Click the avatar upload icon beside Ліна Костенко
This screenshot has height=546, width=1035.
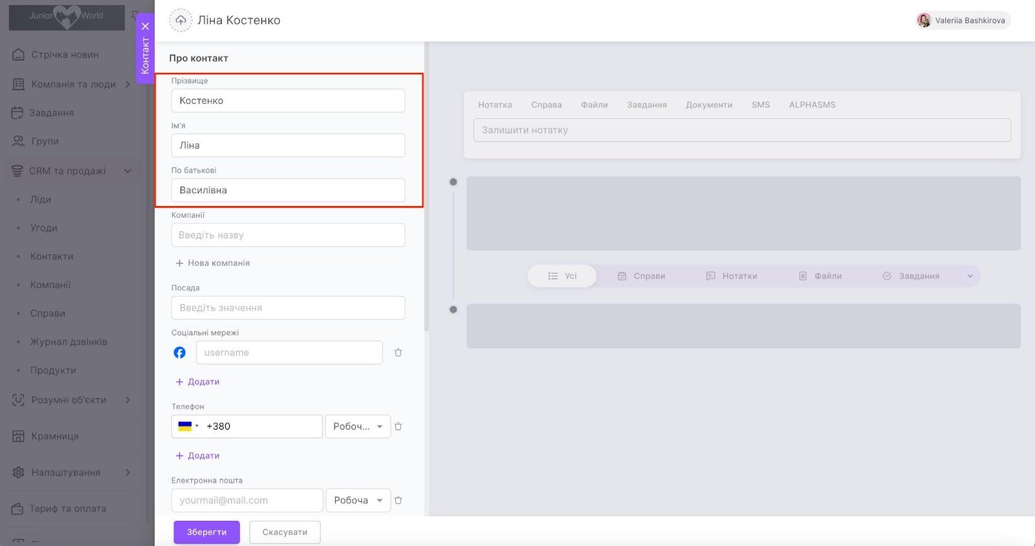[180, 20]
